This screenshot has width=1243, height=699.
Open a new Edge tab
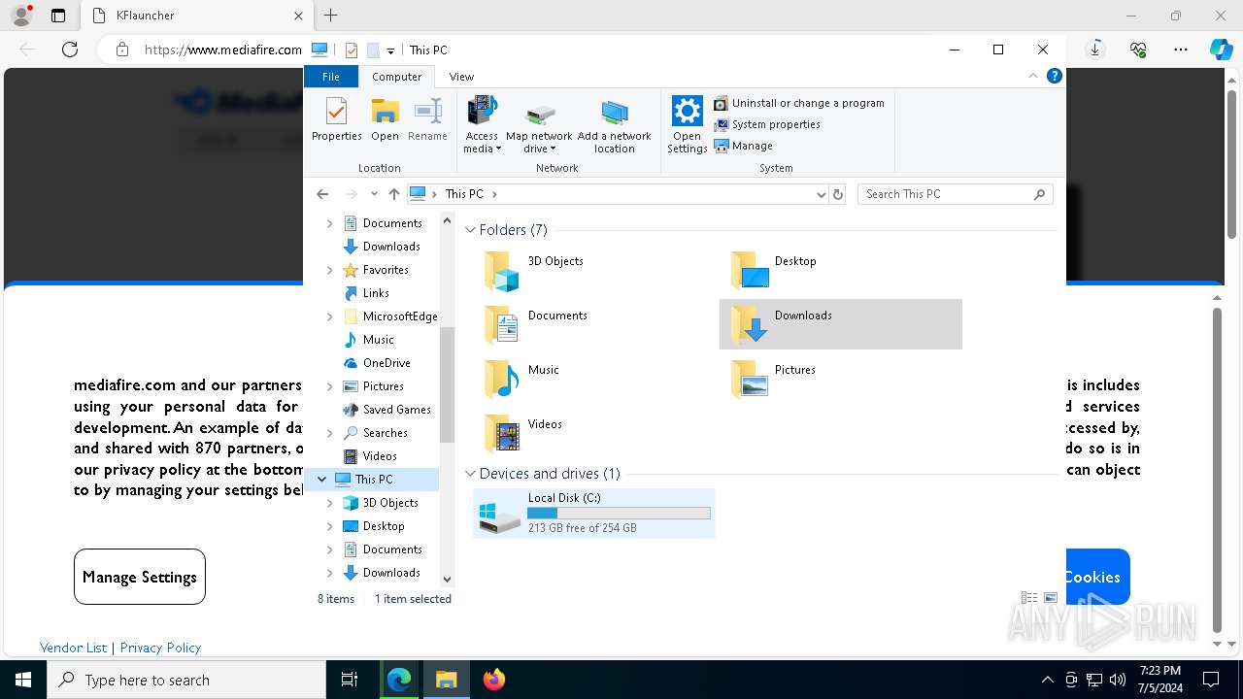click(330, 16)
